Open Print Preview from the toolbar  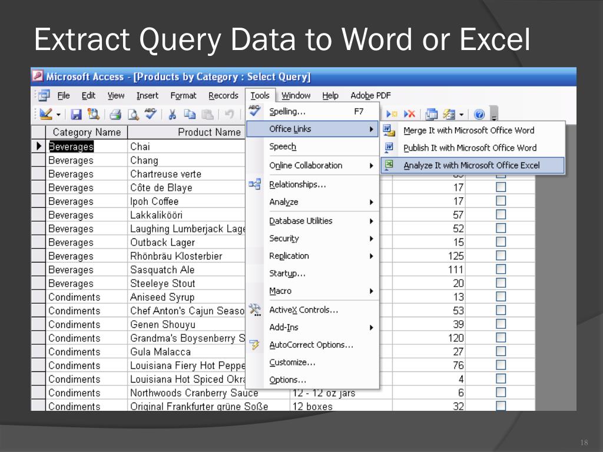coord(133,115)
